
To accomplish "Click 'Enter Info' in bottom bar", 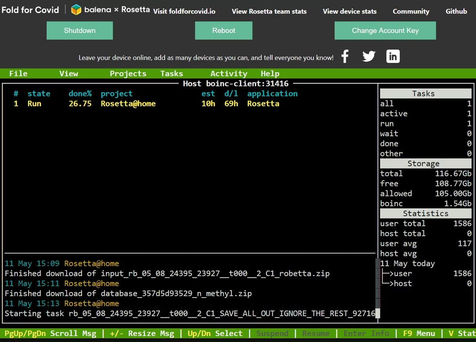I will click(366, 333).
